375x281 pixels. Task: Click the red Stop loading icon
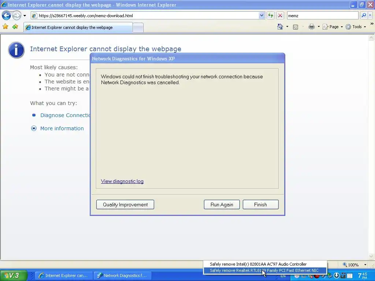tap(280, 16)
